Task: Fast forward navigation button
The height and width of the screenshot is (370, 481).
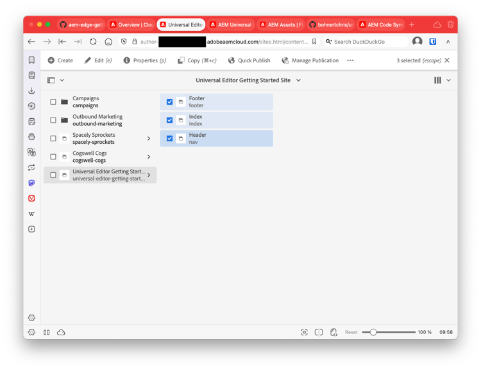Action: click(x=78, y=42)
